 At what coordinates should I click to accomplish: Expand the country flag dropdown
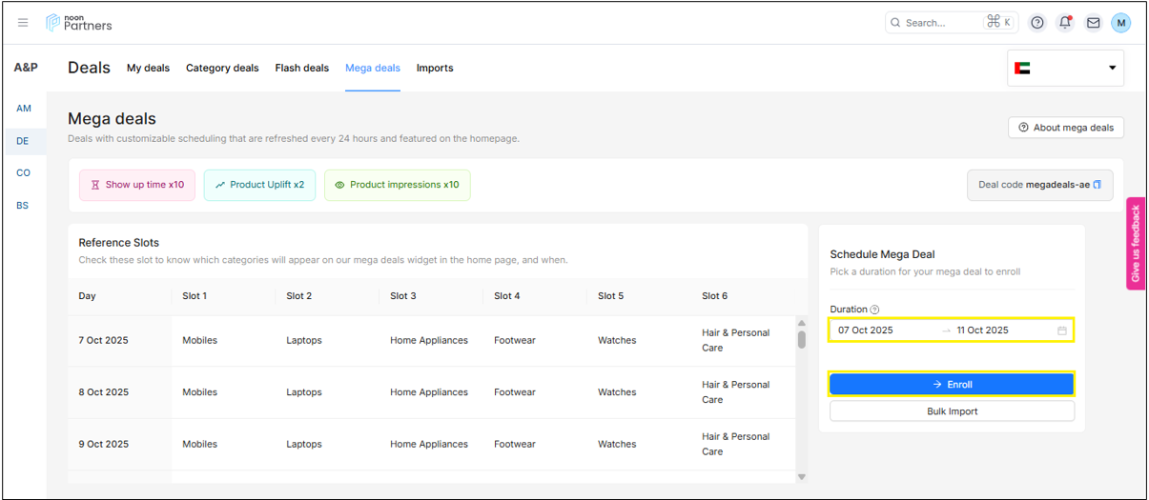coord(1065,69)
